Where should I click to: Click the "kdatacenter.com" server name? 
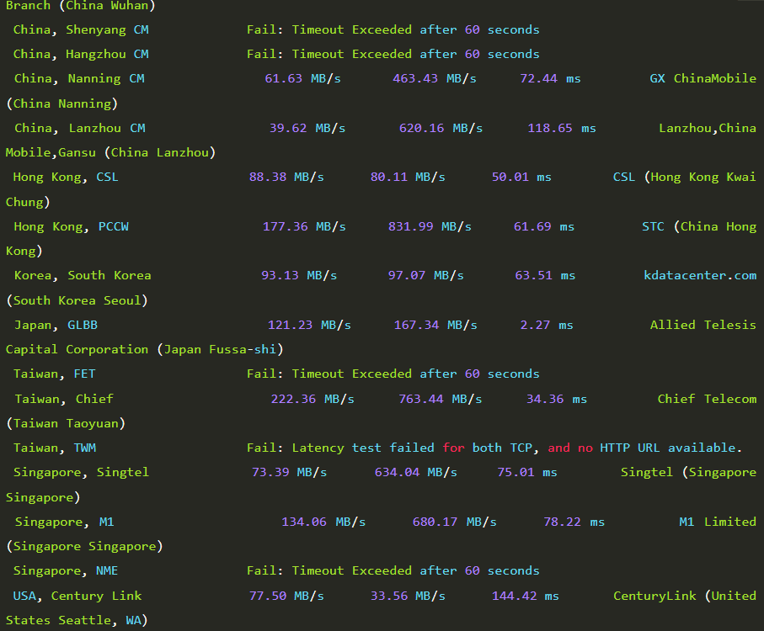pyautogui.click(x=700, y=275)
